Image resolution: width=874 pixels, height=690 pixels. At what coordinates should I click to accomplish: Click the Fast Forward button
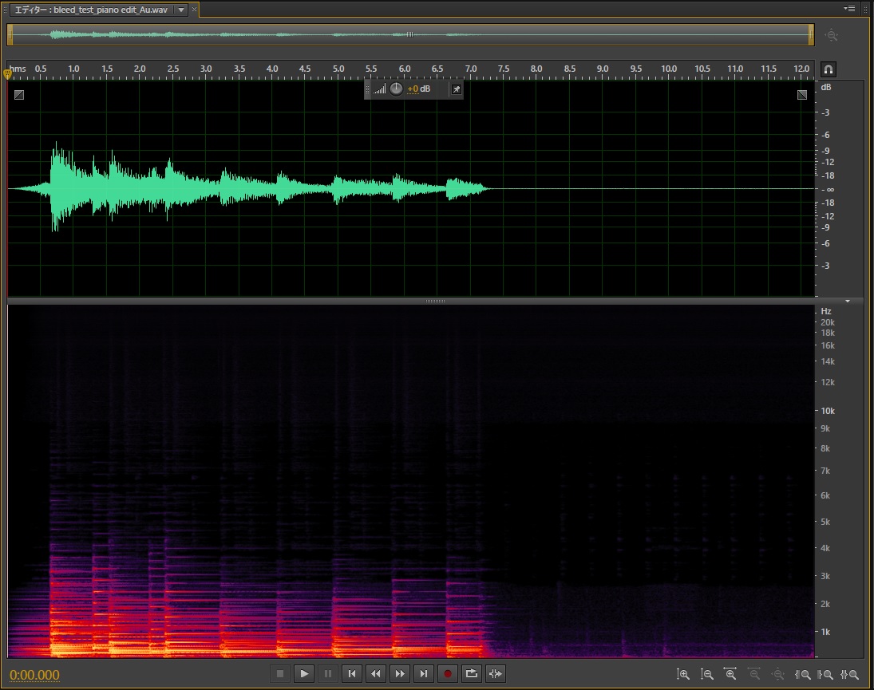click(x=400, y=674)
